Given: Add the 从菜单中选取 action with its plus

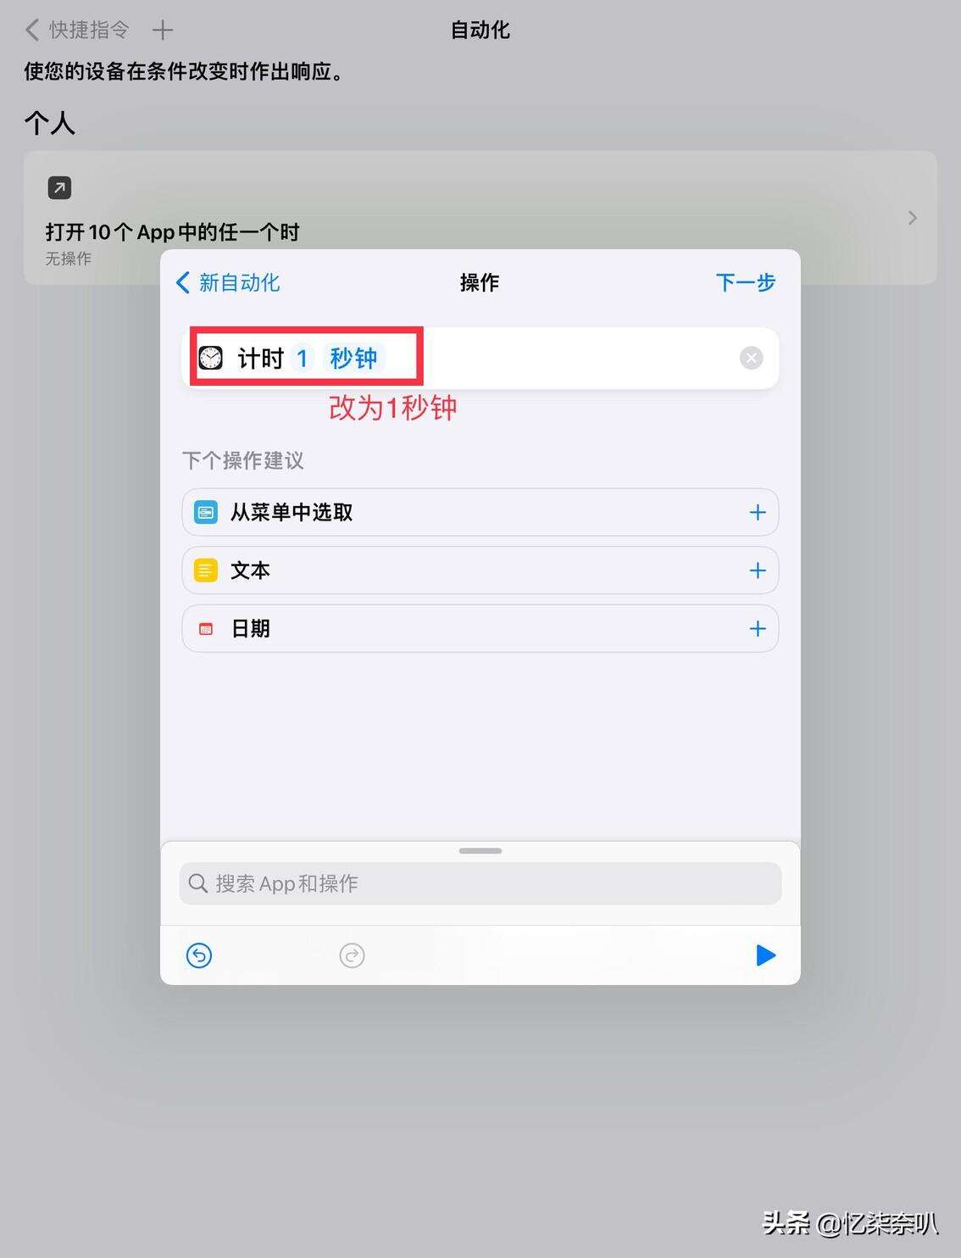Looking at the screenshot, I should click(x=758, y=512).
